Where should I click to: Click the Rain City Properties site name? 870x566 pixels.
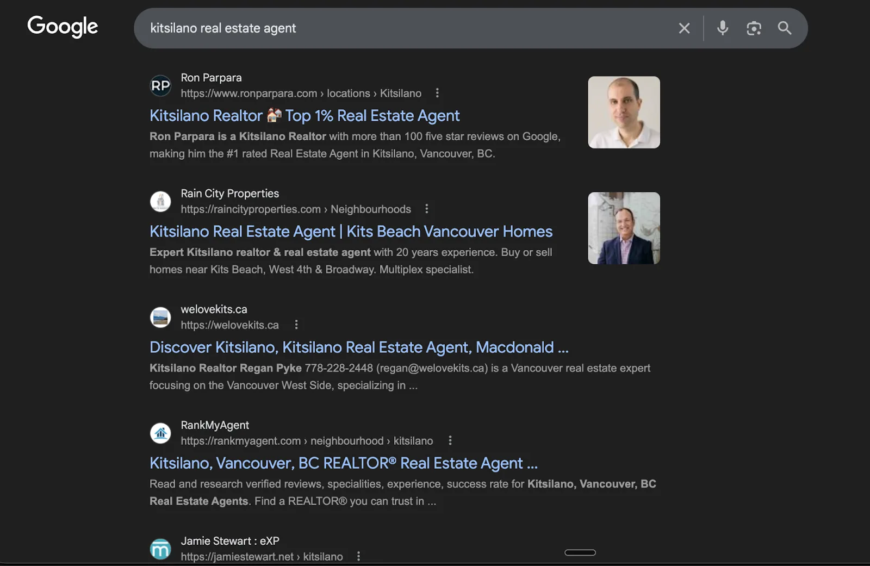pos(229,194)
